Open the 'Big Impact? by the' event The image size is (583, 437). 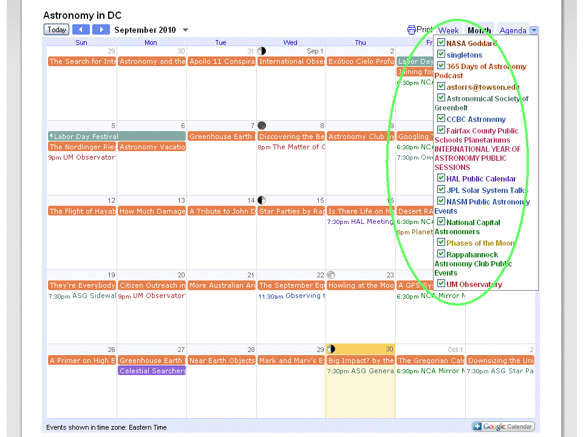point(361,360)
